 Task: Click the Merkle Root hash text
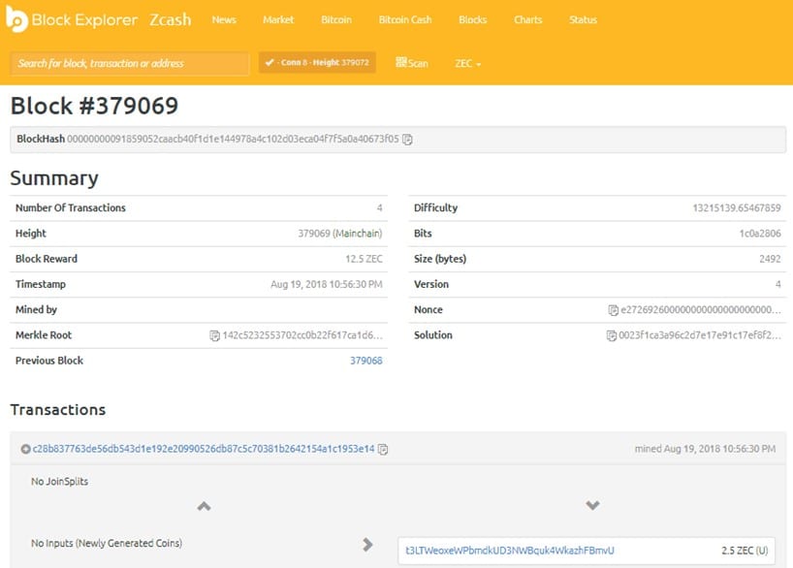[302, 335]
